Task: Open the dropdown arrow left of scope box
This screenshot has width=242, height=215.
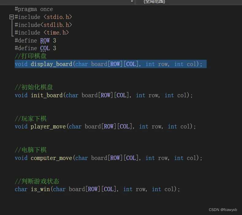Action: [132, 2]
